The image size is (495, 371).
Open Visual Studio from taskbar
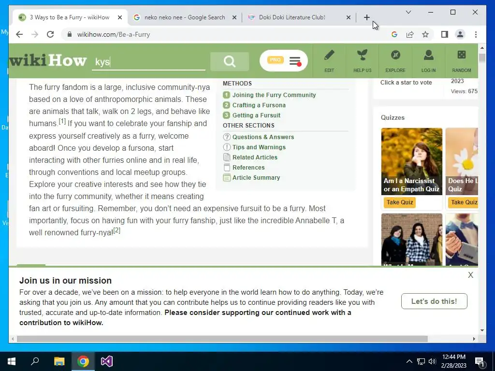pos(107,361)
